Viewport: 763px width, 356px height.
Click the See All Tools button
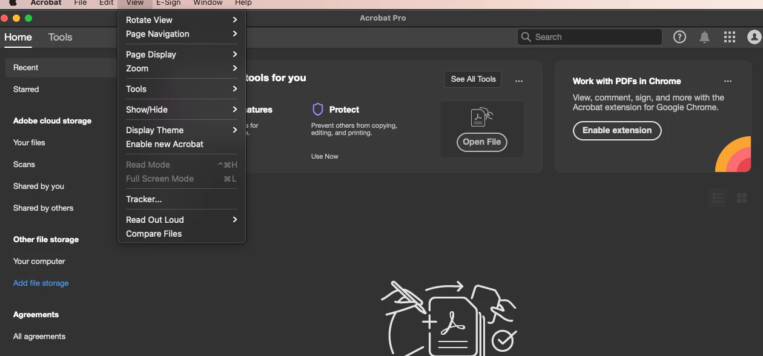(x=473, y=79)
